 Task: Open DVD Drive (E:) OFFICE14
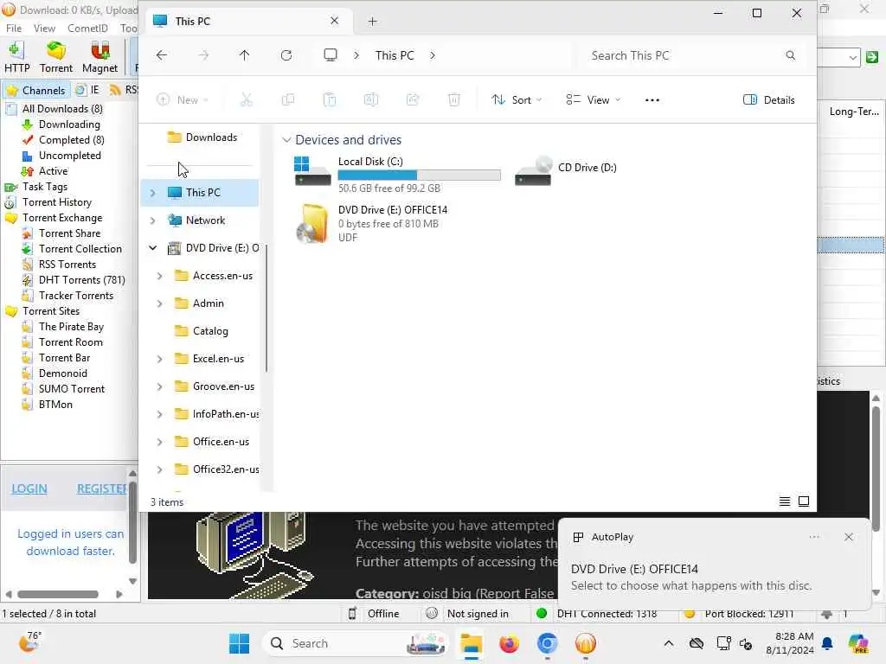[372, 224]
